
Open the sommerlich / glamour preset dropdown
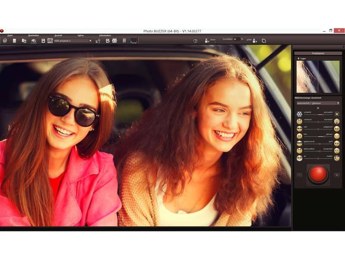click(318, 103)
